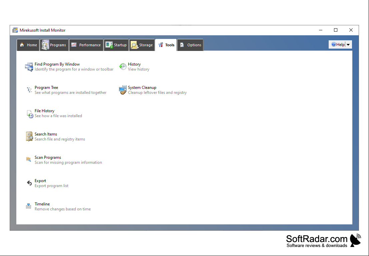369x256 pixels.
Task: Click 'See what programs are installed together'
Action: (x=71, y=93)
